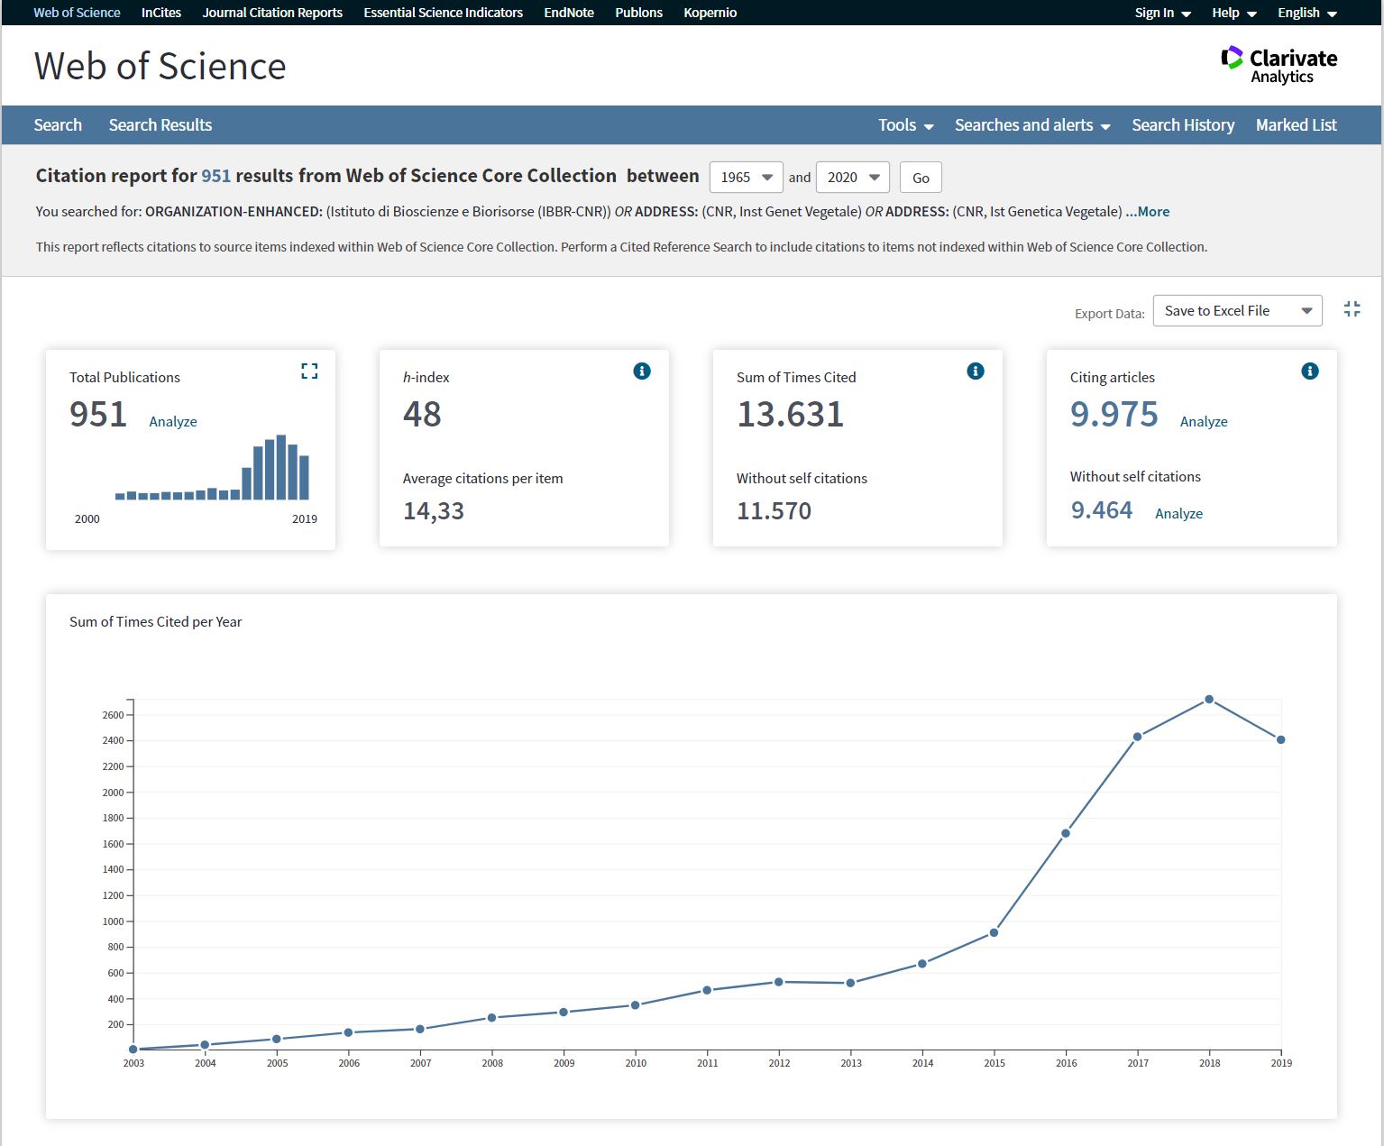This screenshot has height=1146, width=1384.
Task: Click the Total Publications count 951
Action: click(x=98, y=414)
